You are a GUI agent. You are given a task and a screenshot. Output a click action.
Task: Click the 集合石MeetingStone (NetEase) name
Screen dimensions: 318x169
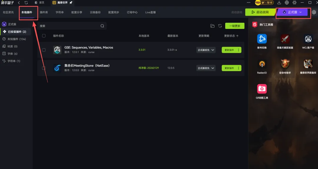87,65
